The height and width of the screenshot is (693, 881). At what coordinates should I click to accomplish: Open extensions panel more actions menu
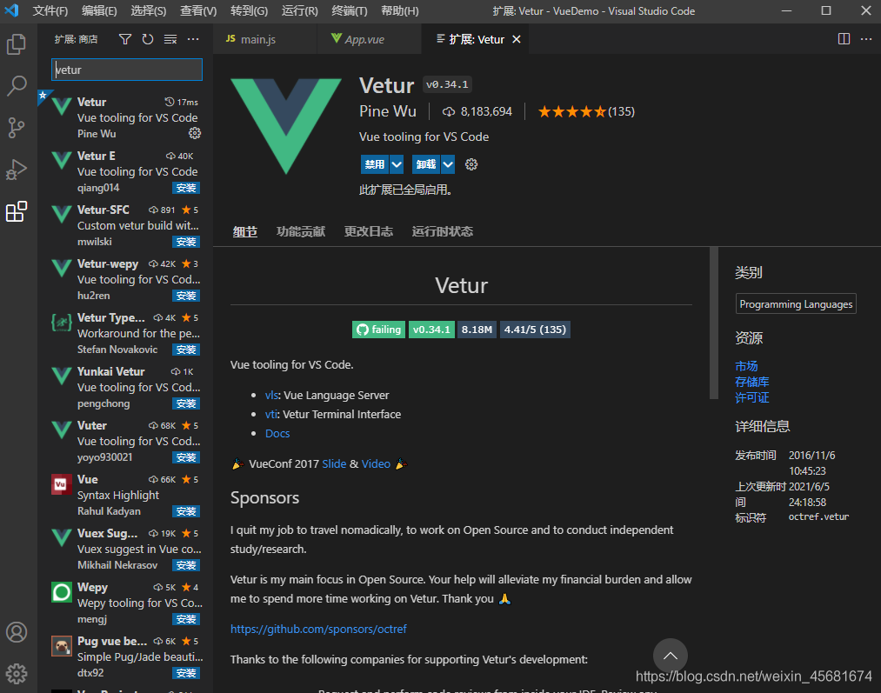(x=193, y=39)
